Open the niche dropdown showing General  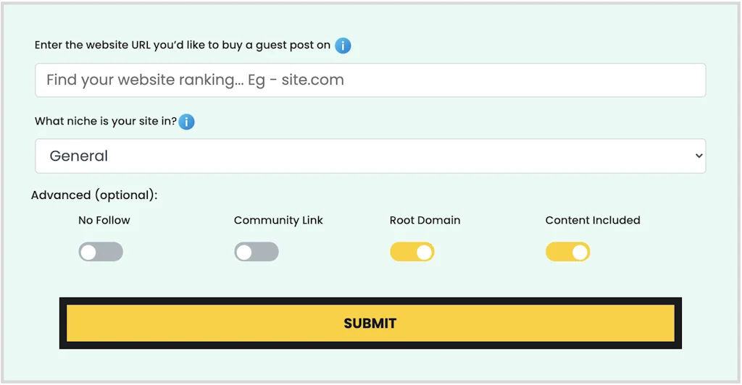point(370,156)
